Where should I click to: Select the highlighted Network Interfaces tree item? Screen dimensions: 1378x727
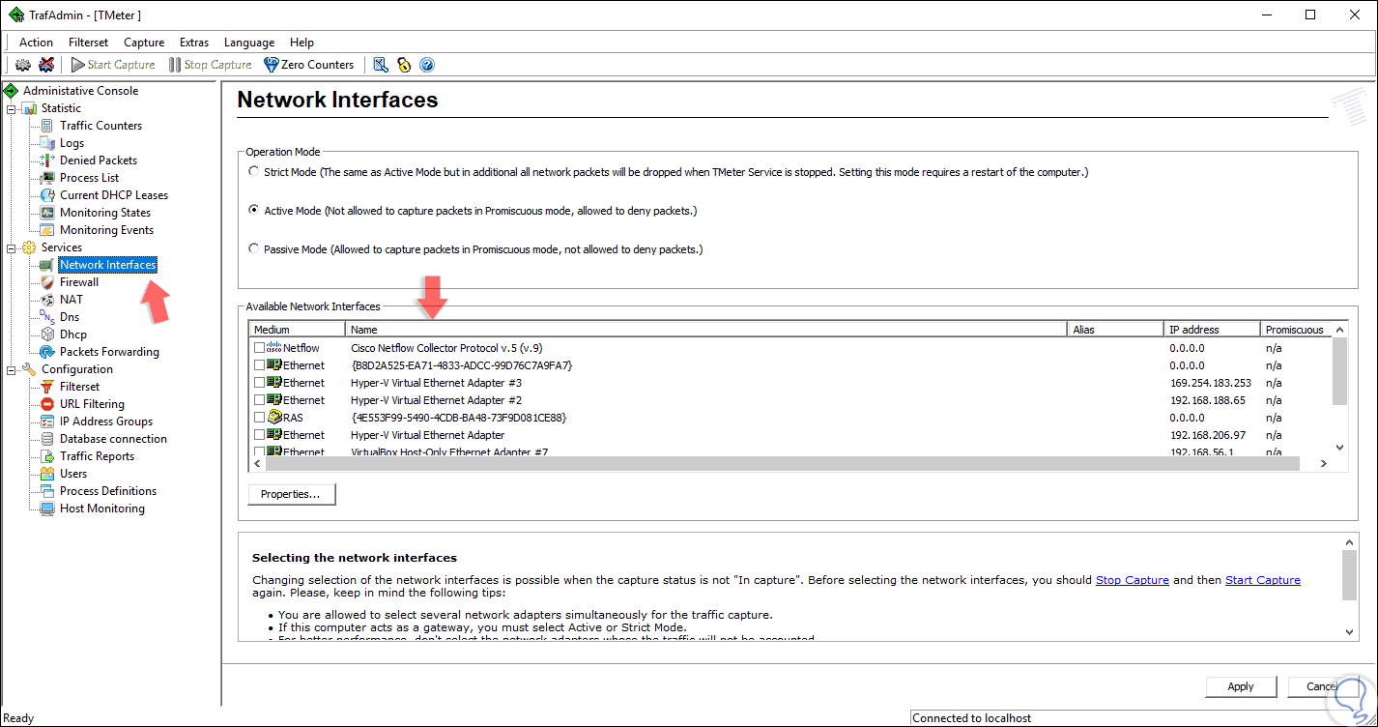coord(107,265)
